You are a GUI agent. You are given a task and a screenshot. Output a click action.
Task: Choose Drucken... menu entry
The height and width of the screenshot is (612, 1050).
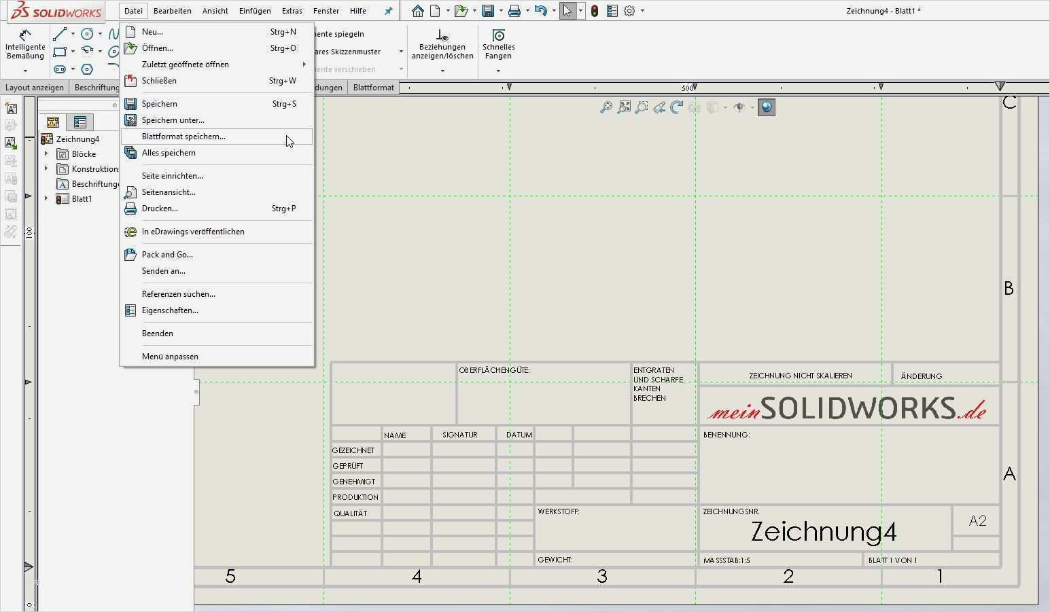pyautogui.click(x=217, y=209)
